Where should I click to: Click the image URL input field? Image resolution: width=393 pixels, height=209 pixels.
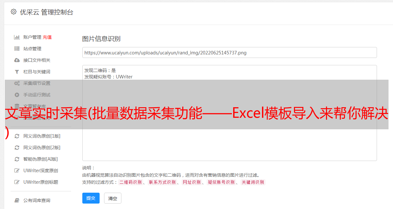(229, 52)
